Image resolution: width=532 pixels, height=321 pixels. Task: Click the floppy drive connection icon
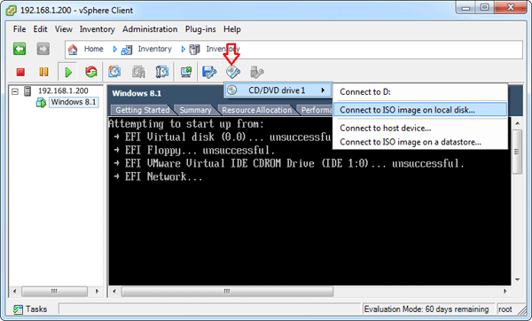209,72
